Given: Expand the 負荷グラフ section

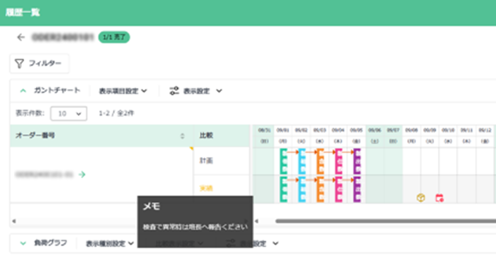Looking at the screenshot, I should (23, 243).
